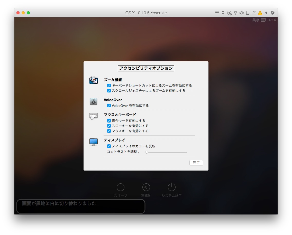Click the Shut Down (システム終了) power icon
The image size is (292, 235).
[x=172, y=187]
